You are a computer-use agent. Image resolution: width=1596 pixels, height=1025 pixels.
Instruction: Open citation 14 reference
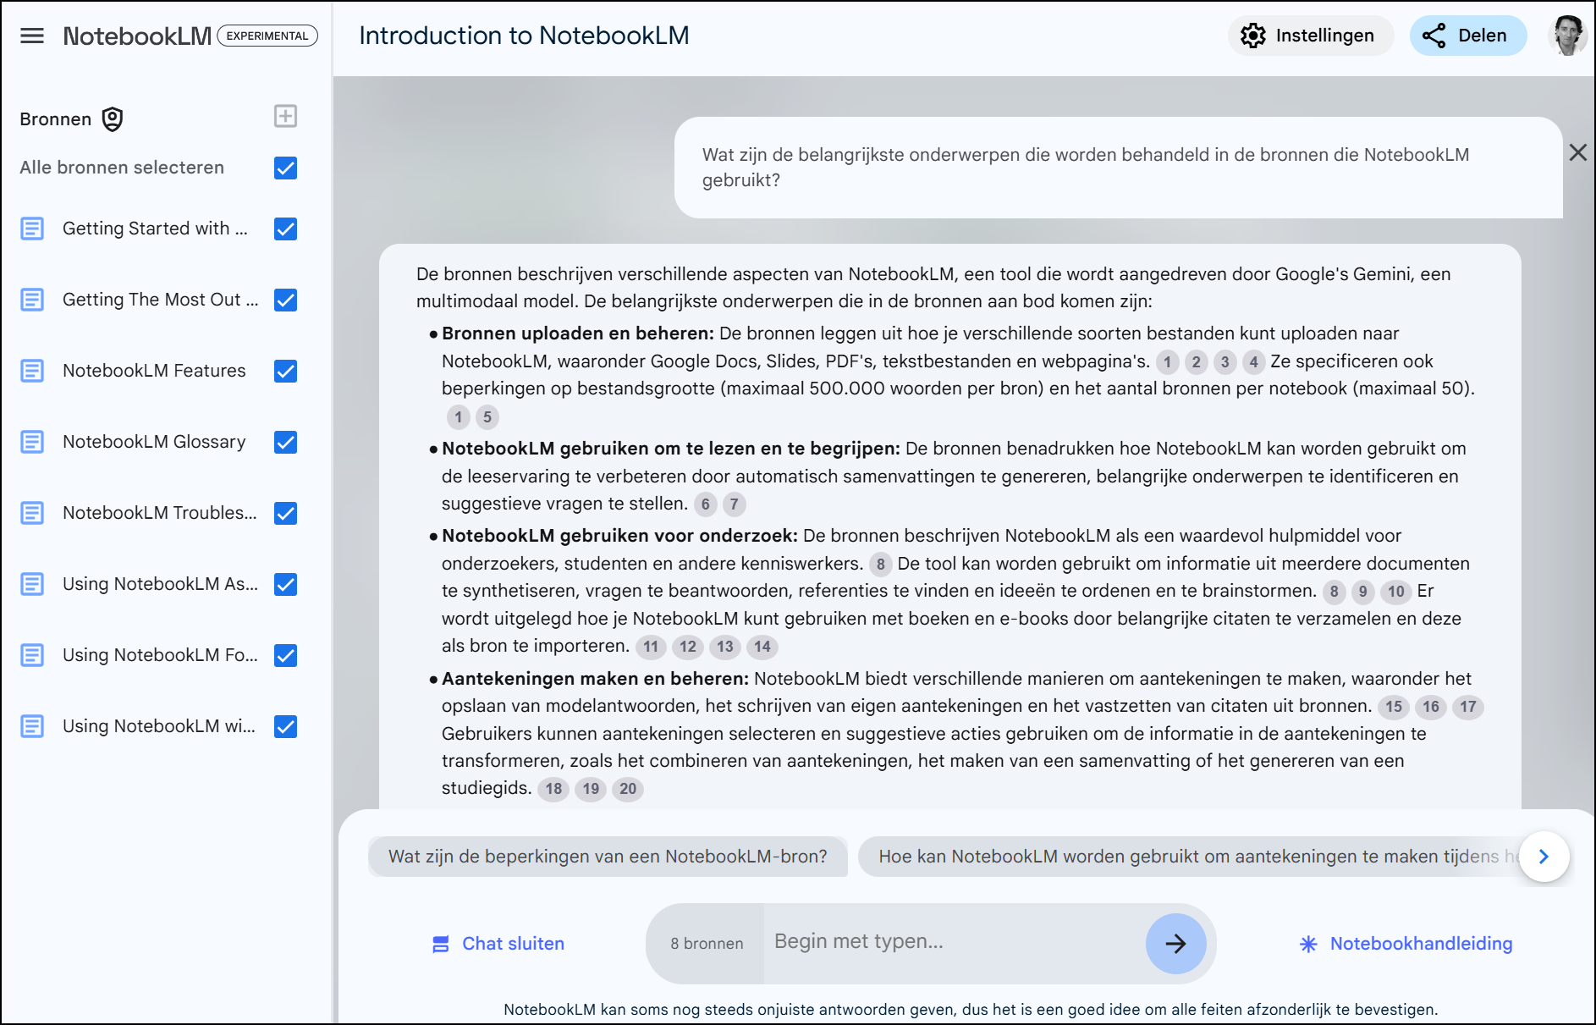coord(762,647)
